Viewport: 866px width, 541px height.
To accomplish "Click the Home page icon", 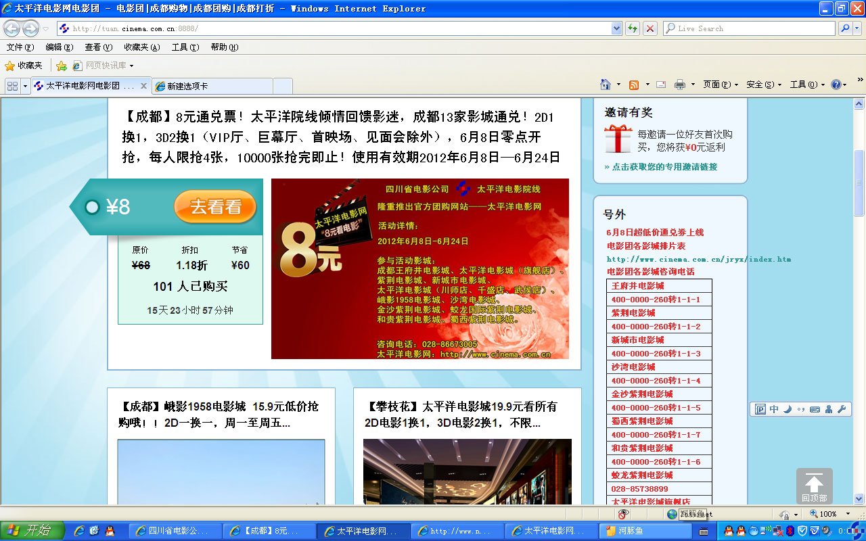I will (x=606, y=85).
